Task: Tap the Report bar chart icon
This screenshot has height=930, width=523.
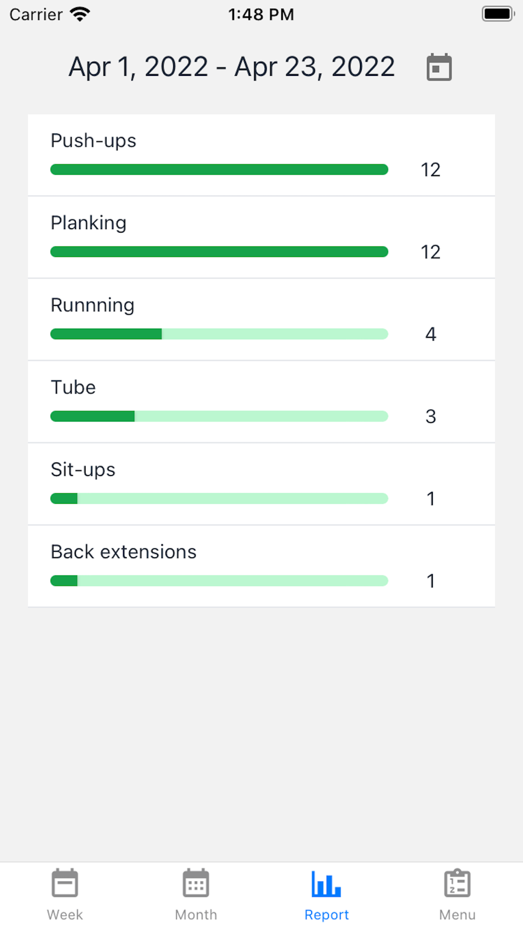Action: 326,883
